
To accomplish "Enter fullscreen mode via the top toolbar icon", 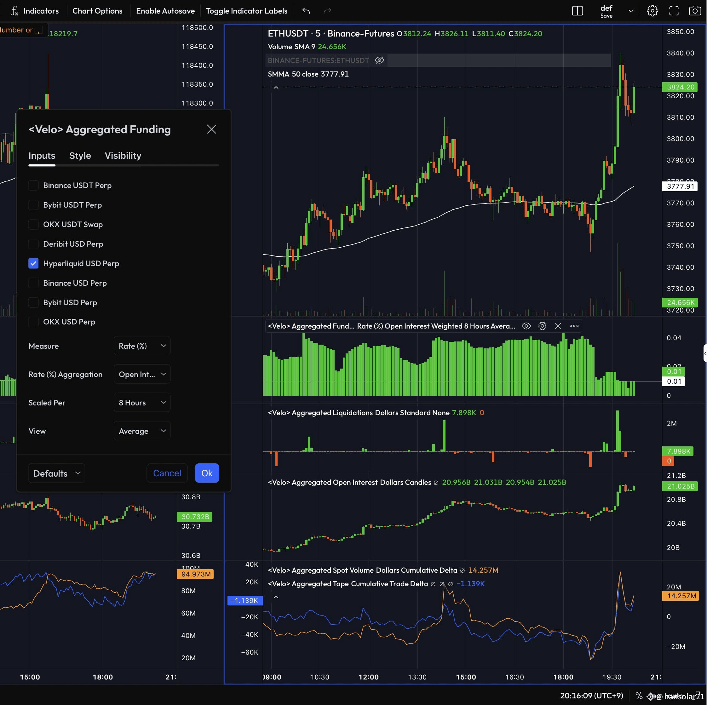I will coord(674,11).
